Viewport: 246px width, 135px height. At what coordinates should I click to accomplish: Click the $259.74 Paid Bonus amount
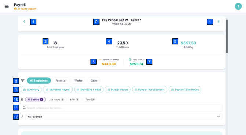(137, 64)
